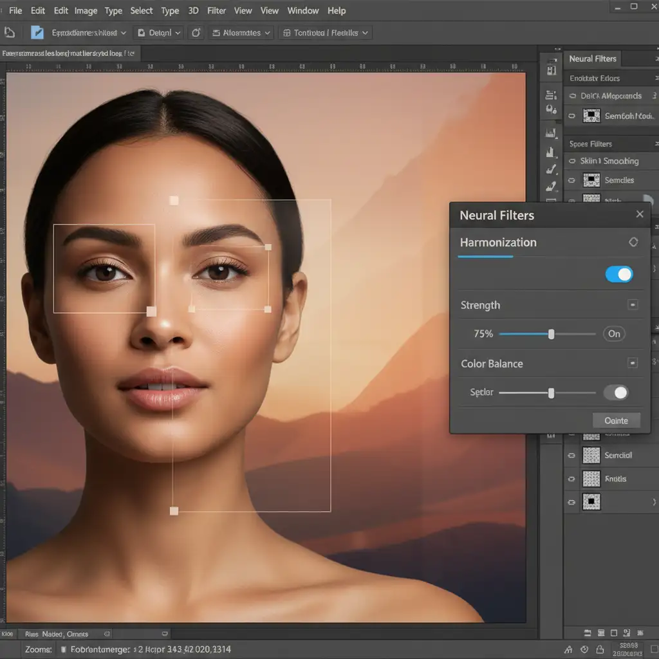Click the clock icon in bottom status bar
659x659 pixels.
pos(584,649)
